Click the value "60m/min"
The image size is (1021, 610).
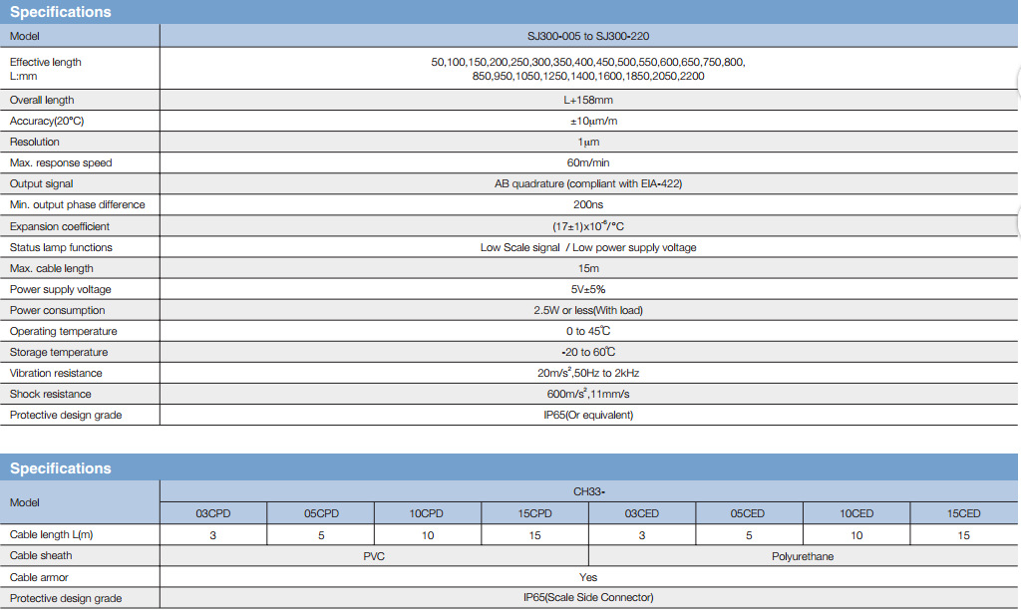pyautogui.click(x=588, y=162)
